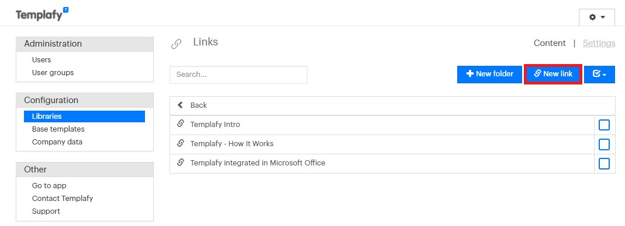Open the Company data section

tap(57, 142)
